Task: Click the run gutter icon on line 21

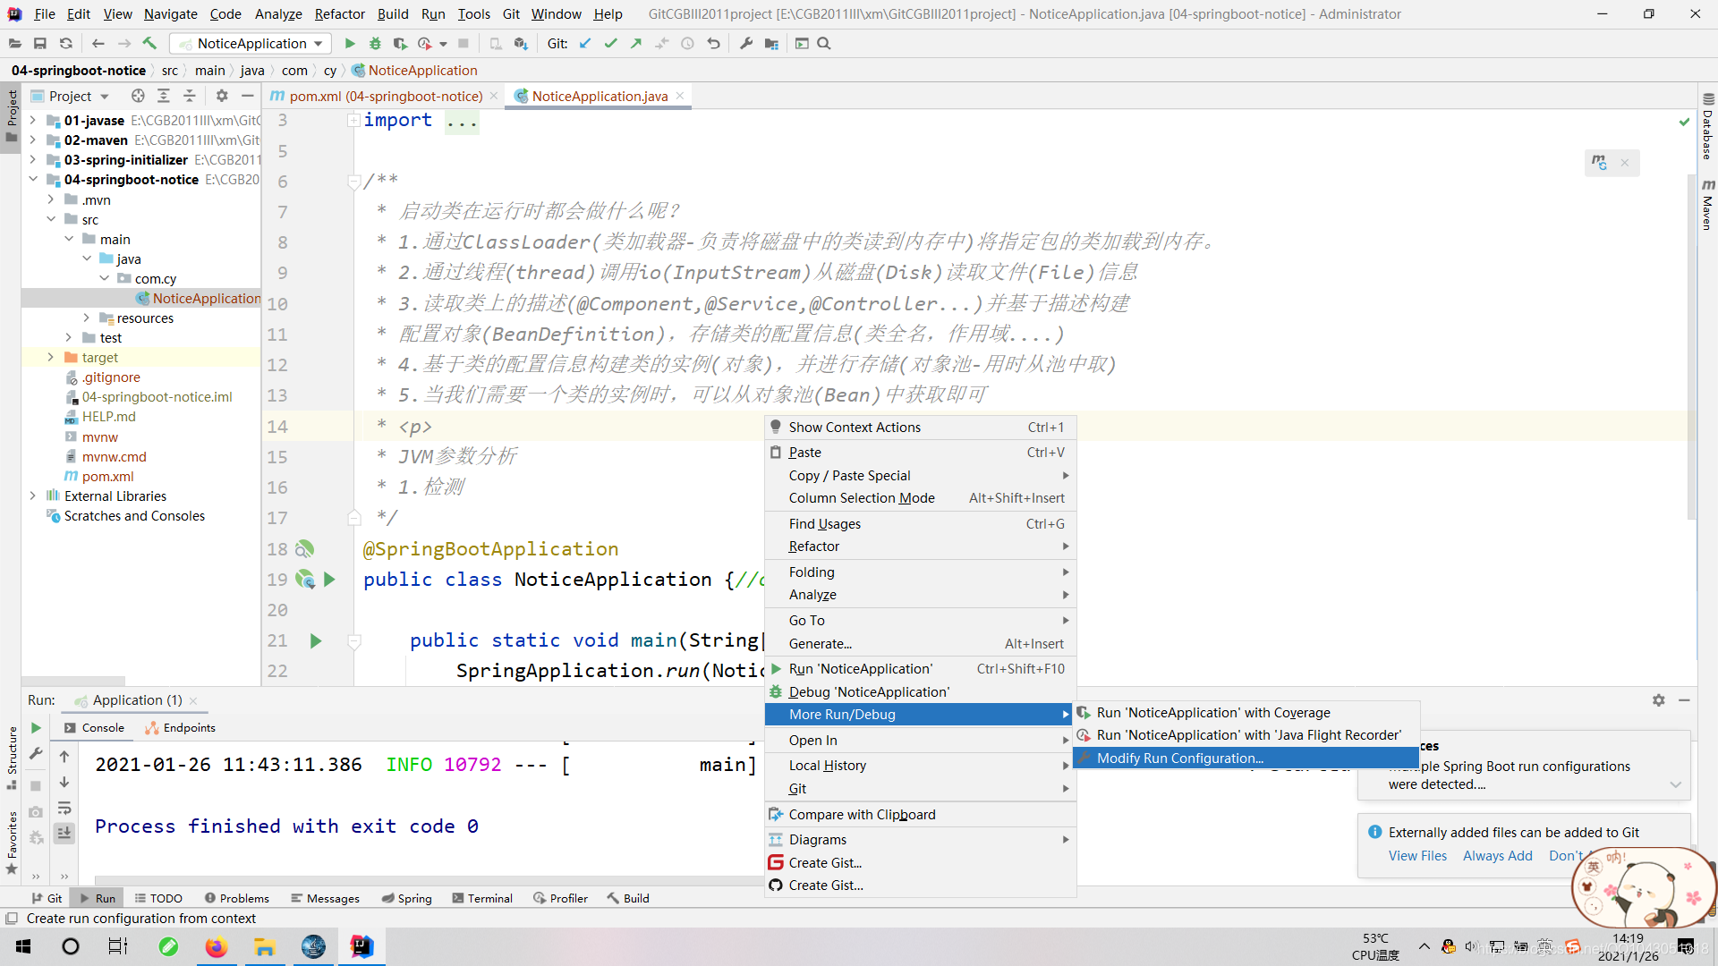Action: click(x=315, y=640)
